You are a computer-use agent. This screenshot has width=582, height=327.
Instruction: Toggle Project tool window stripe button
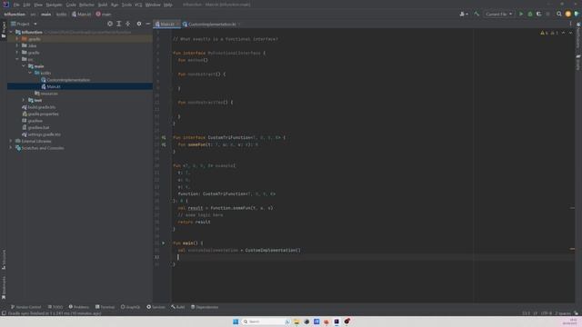pyautogui.click(x=4, y=30)
